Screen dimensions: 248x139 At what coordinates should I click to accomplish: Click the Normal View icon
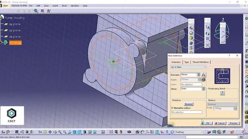[x=70, y=132]
